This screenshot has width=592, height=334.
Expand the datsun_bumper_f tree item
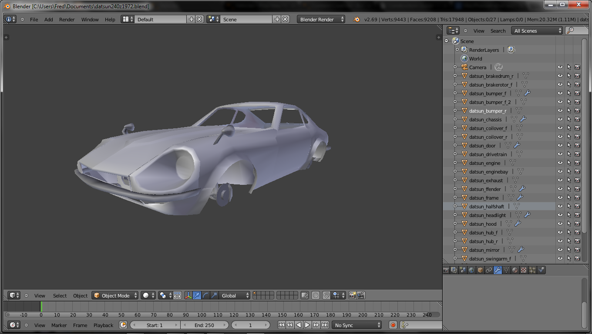(x=455, y=93)
